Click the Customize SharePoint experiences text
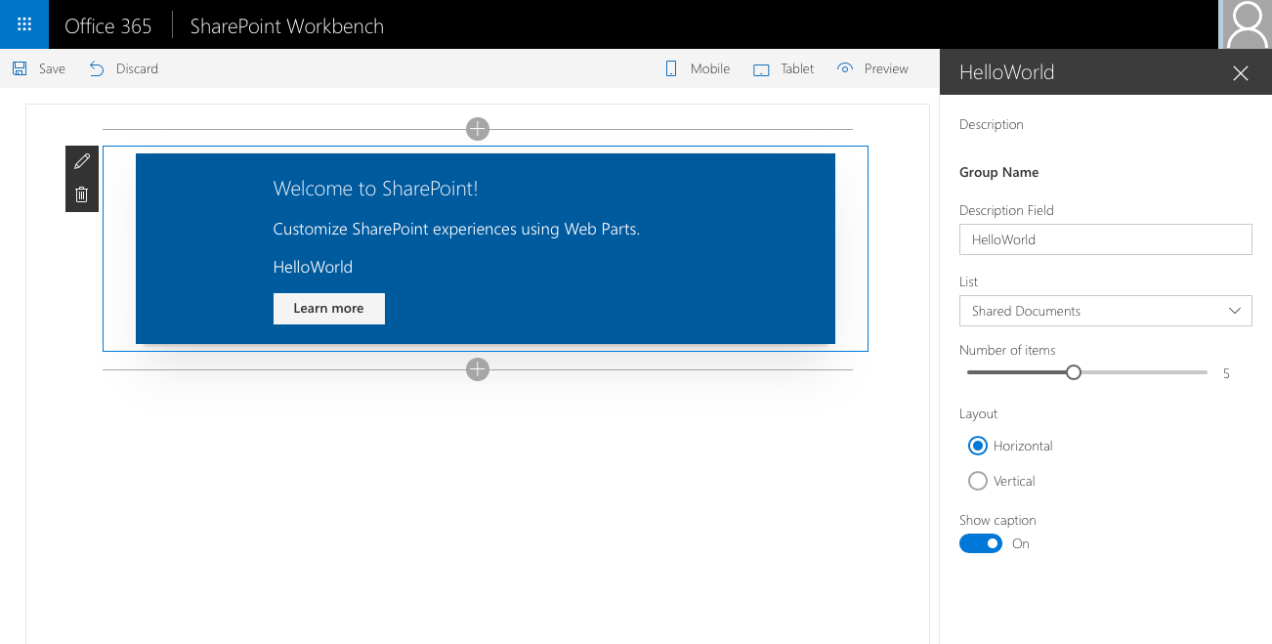1272x644 pixels. tap(456, 229)
